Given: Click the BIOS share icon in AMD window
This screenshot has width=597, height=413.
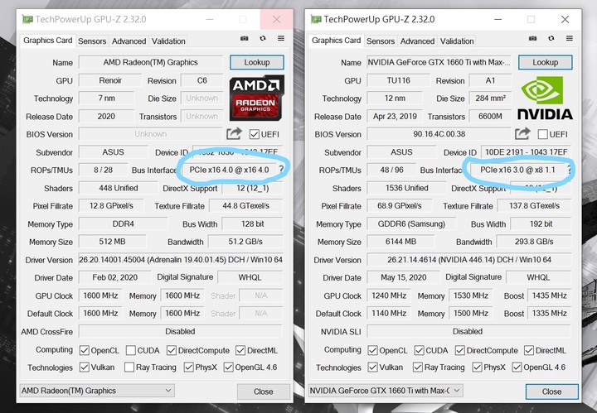Looking at the screenshot, I should click(x=234, y=133).
